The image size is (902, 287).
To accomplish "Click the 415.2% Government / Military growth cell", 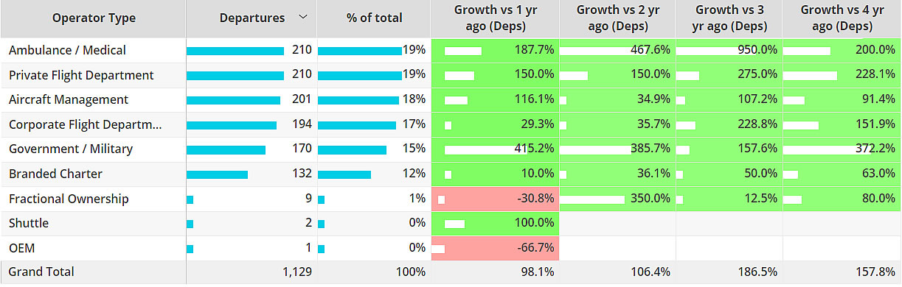I will pyautogui.click(x=495, y=149).
